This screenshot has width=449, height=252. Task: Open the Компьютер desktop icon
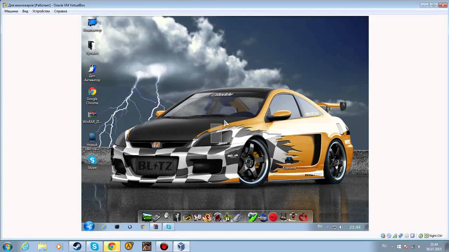92,25
